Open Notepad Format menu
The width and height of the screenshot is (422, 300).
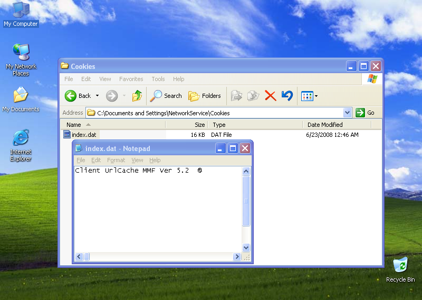[x=116, y=160]
